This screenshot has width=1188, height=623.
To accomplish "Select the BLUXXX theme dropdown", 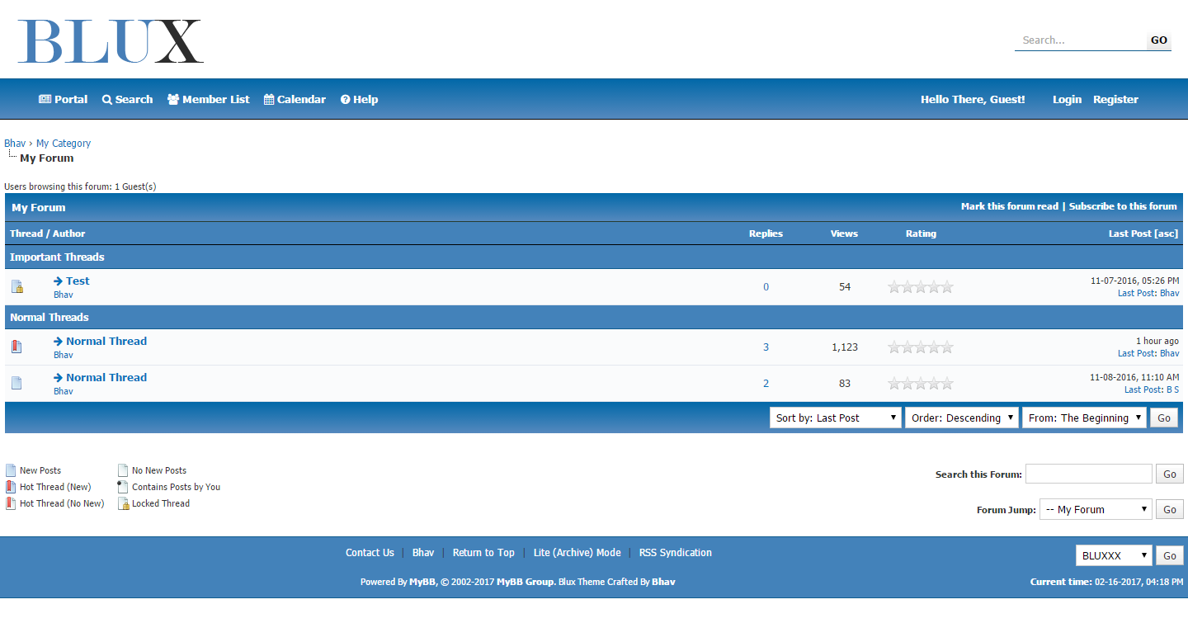I will (x=1113, y=556).
